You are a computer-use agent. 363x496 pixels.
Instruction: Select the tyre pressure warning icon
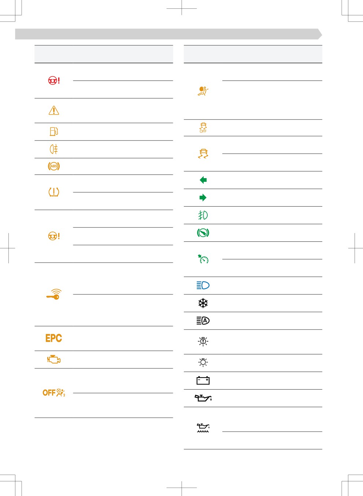pyautogui.click(x=54, y=192)
